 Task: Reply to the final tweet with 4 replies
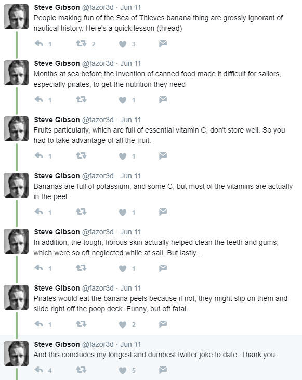click(39, 370)
